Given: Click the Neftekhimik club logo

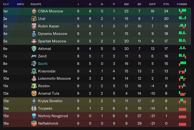Looking at the screenshot, I should point(33,124).
